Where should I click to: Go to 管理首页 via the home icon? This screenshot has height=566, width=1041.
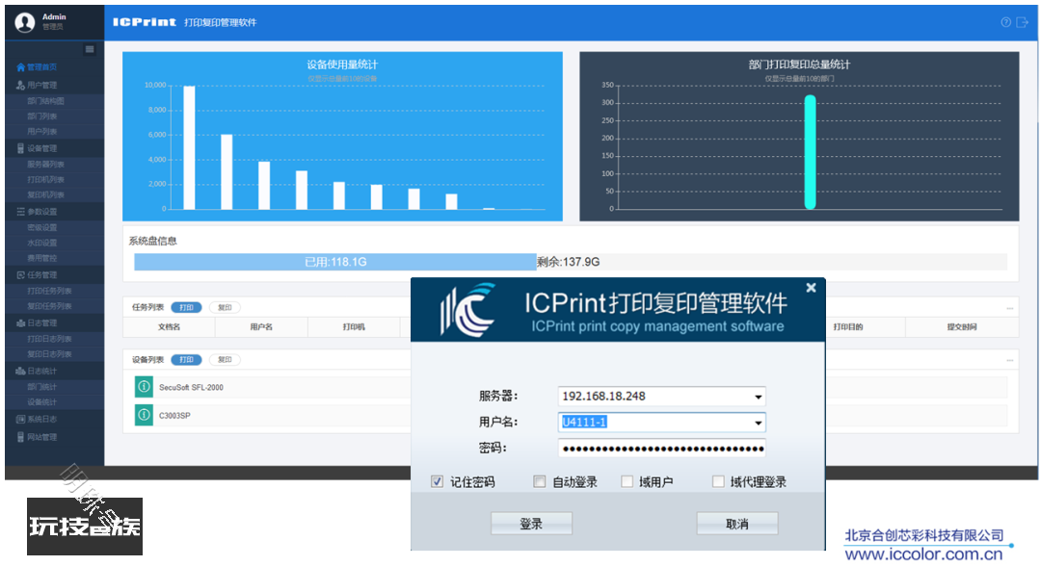[x=20, y=67]
